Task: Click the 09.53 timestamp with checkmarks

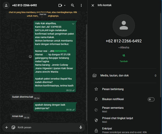Action: [x=70, y=90]
